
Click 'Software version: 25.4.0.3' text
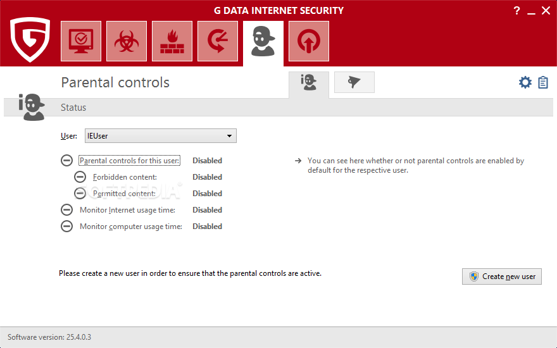click(49, 337)
